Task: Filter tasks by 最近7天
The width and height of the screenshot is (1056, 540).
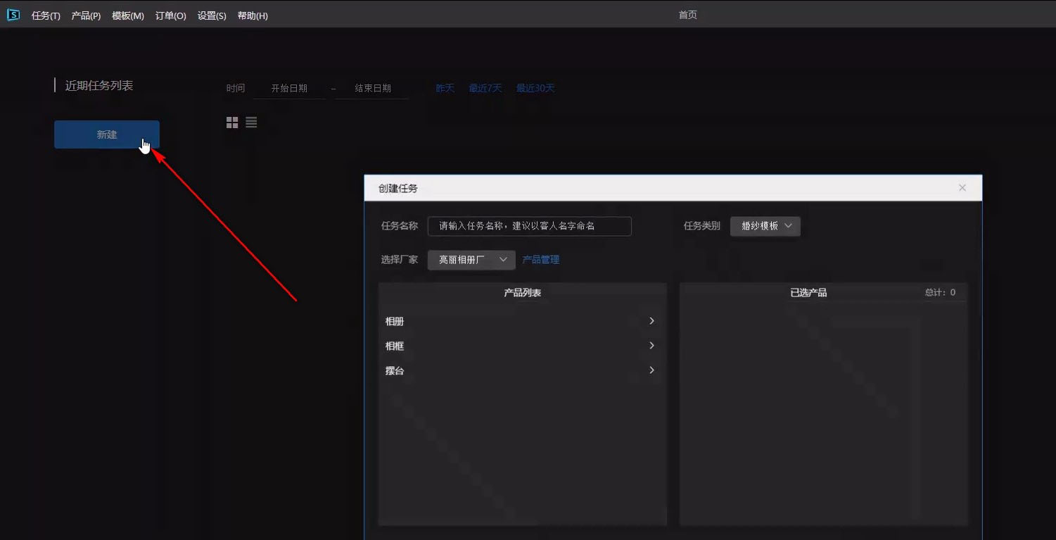Action: [x=485, y=88]
